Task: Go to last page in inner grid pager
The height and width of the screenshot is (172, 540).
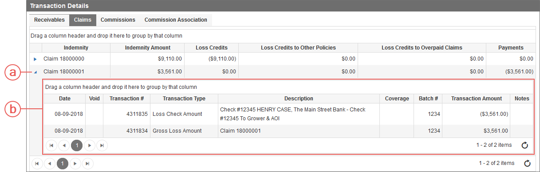Action: point(102,145)
